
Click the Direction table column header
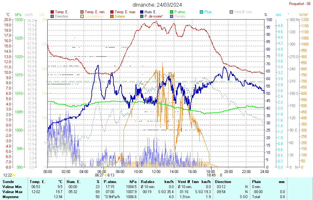pos(223,182)
